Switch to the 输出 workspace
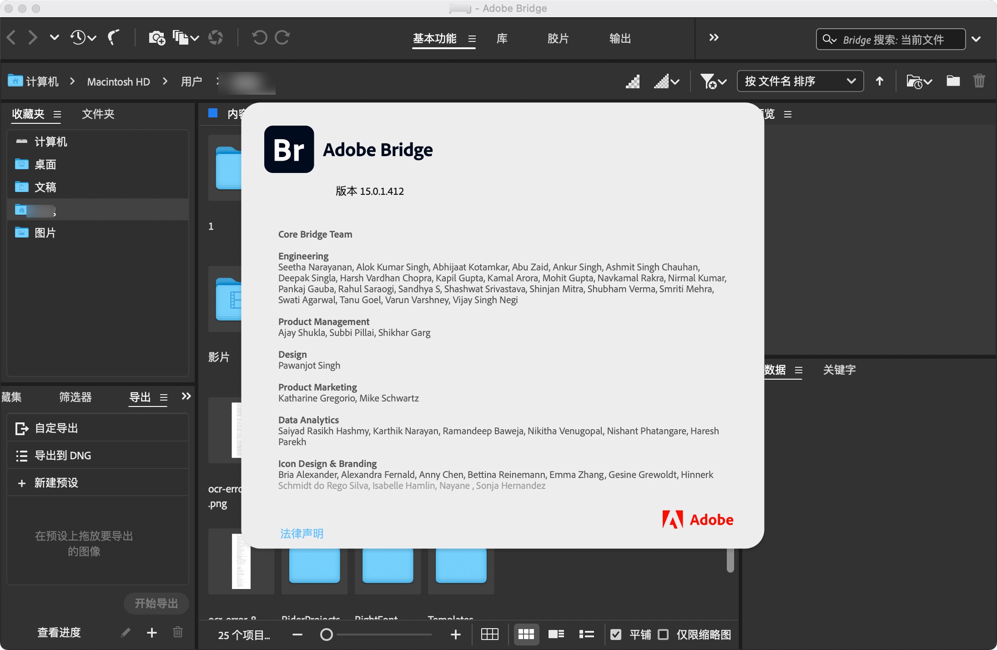This screenshot has height=650, width=997. (620, 39)
